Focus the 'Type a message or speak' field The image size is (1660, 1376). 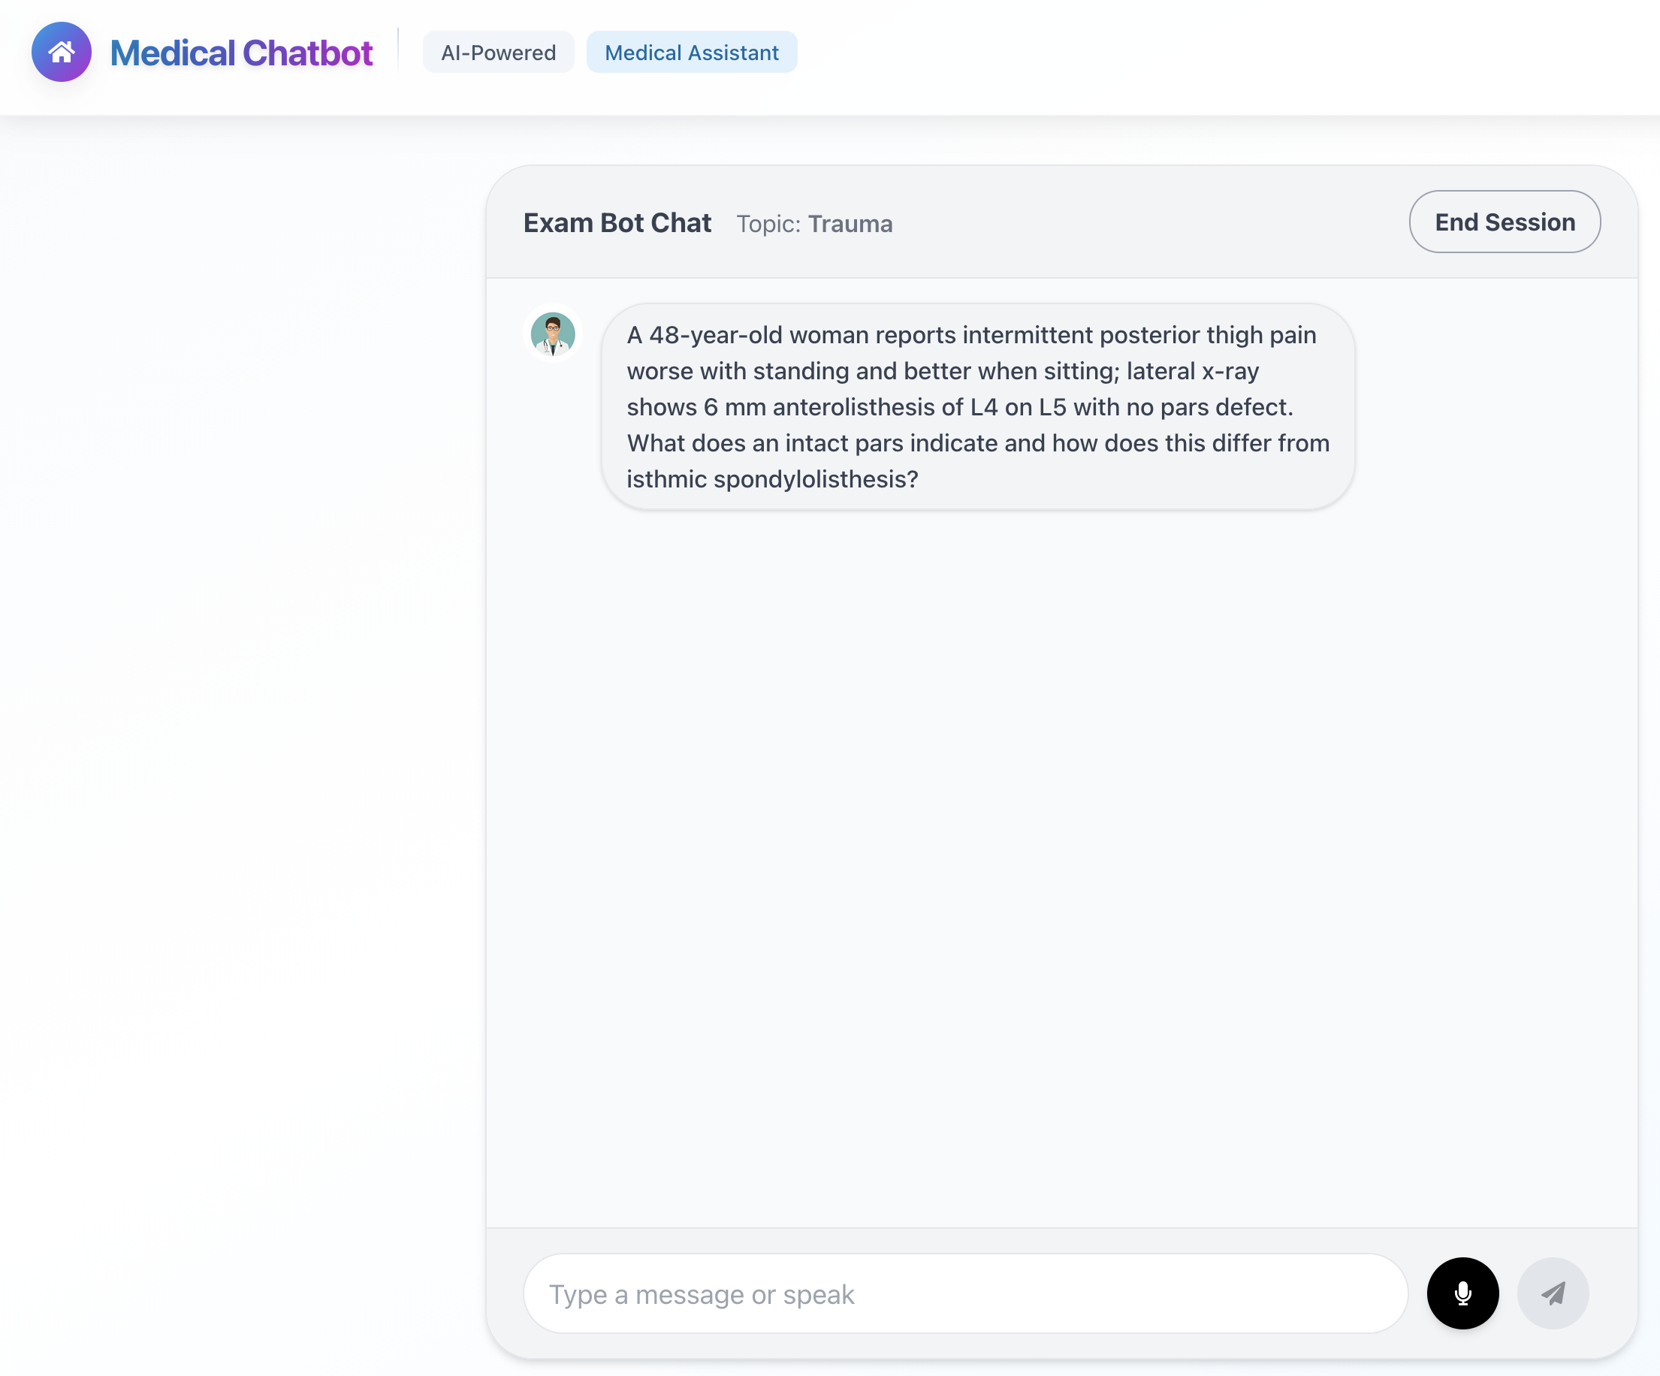tap(964, 1294)
